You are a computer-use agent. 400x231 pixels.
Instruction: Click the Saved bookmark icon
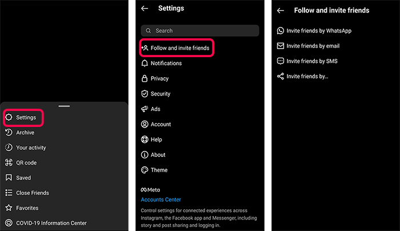9,178
